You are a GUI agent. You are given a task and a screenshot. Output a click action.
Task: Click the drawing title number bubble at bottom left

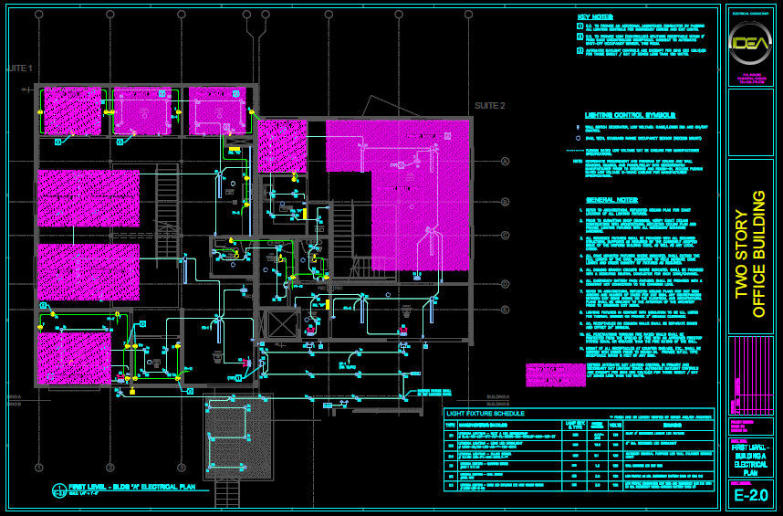[x=59, y=490]
